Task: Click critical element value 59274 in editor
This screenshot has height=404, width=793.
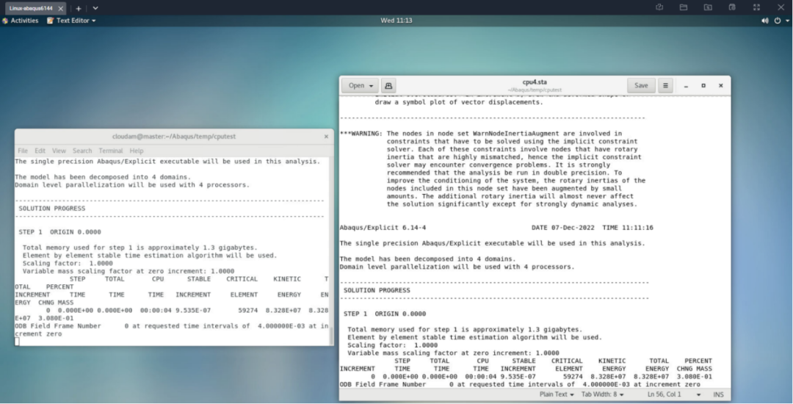Action: pyautogui.click(x=573, y=377)
